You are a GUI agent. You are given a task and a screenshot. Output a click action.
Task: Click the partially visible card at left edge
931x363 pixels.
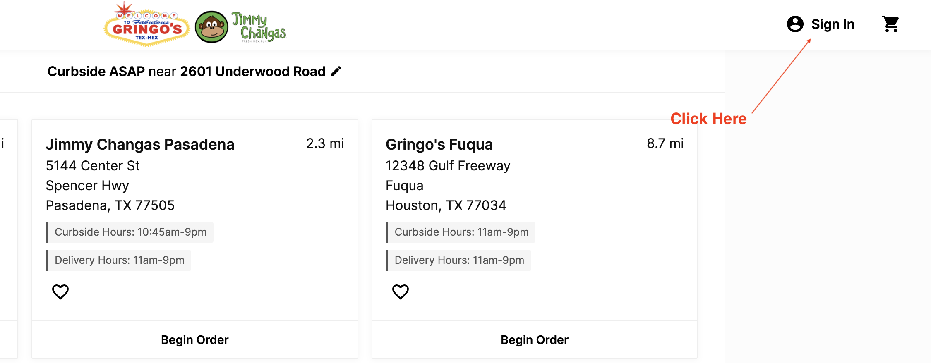pyautogui.click(x=8, y=239)
